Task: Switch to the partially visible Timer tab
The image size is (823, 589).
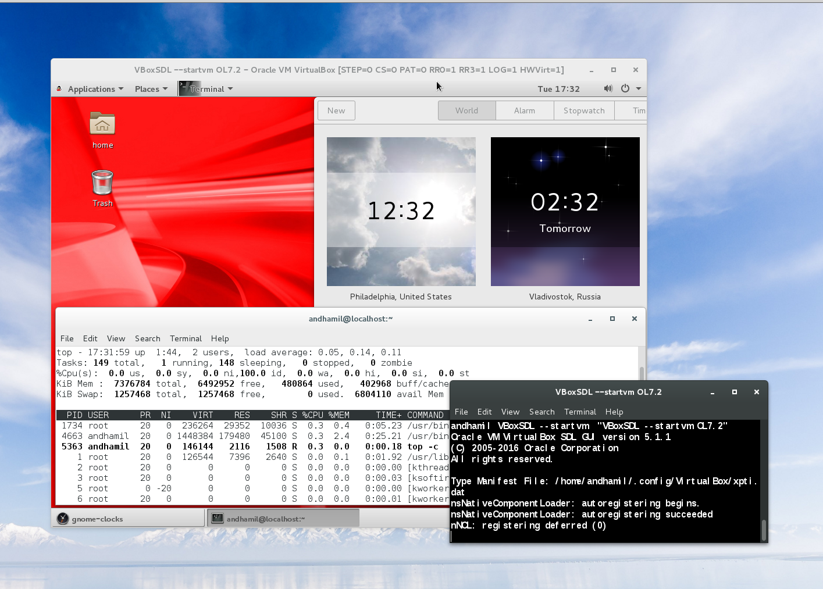Action: tap(631, 110)
